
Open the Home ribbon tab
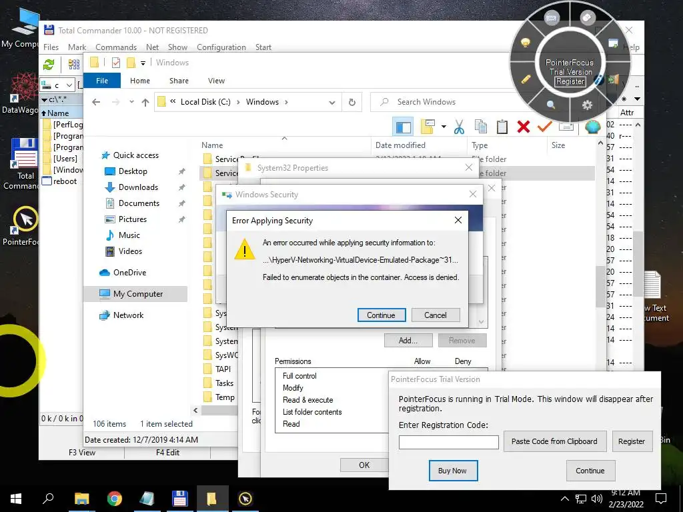click(x=140, y=81)
